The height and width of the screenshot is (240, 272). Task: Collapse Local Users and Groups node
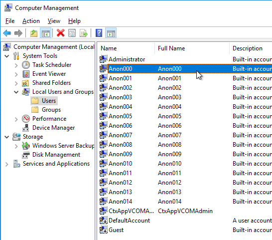[16, 92]
